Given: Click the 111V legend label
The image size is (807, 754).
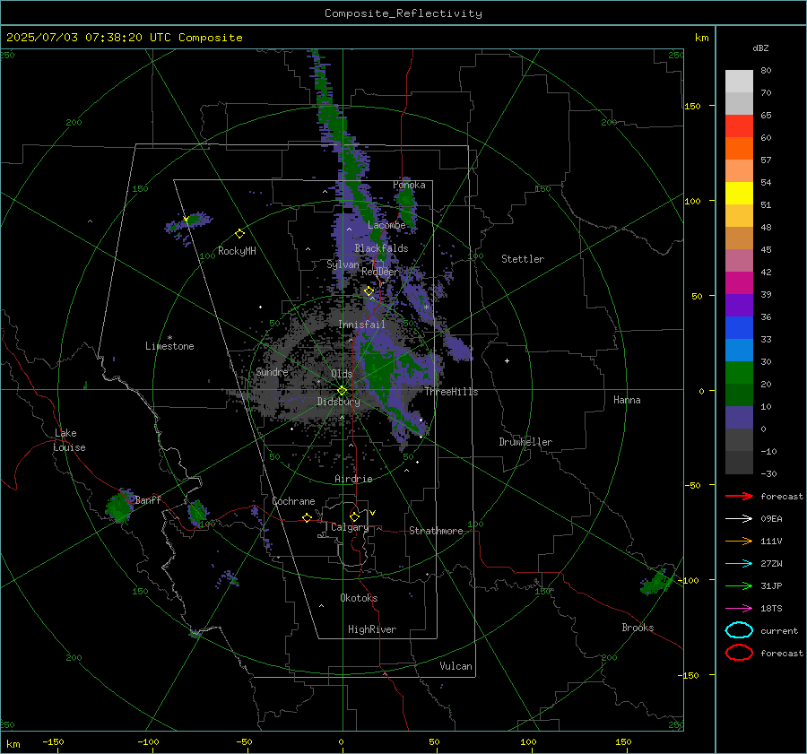Looking at the screenshot, I should [771, 541].
